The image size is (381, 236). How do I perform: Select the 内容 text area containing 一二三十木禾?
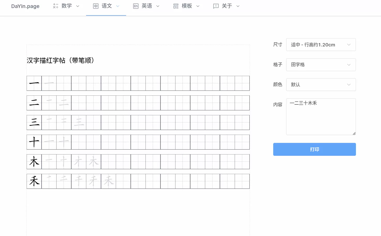(x=321, y=116)
